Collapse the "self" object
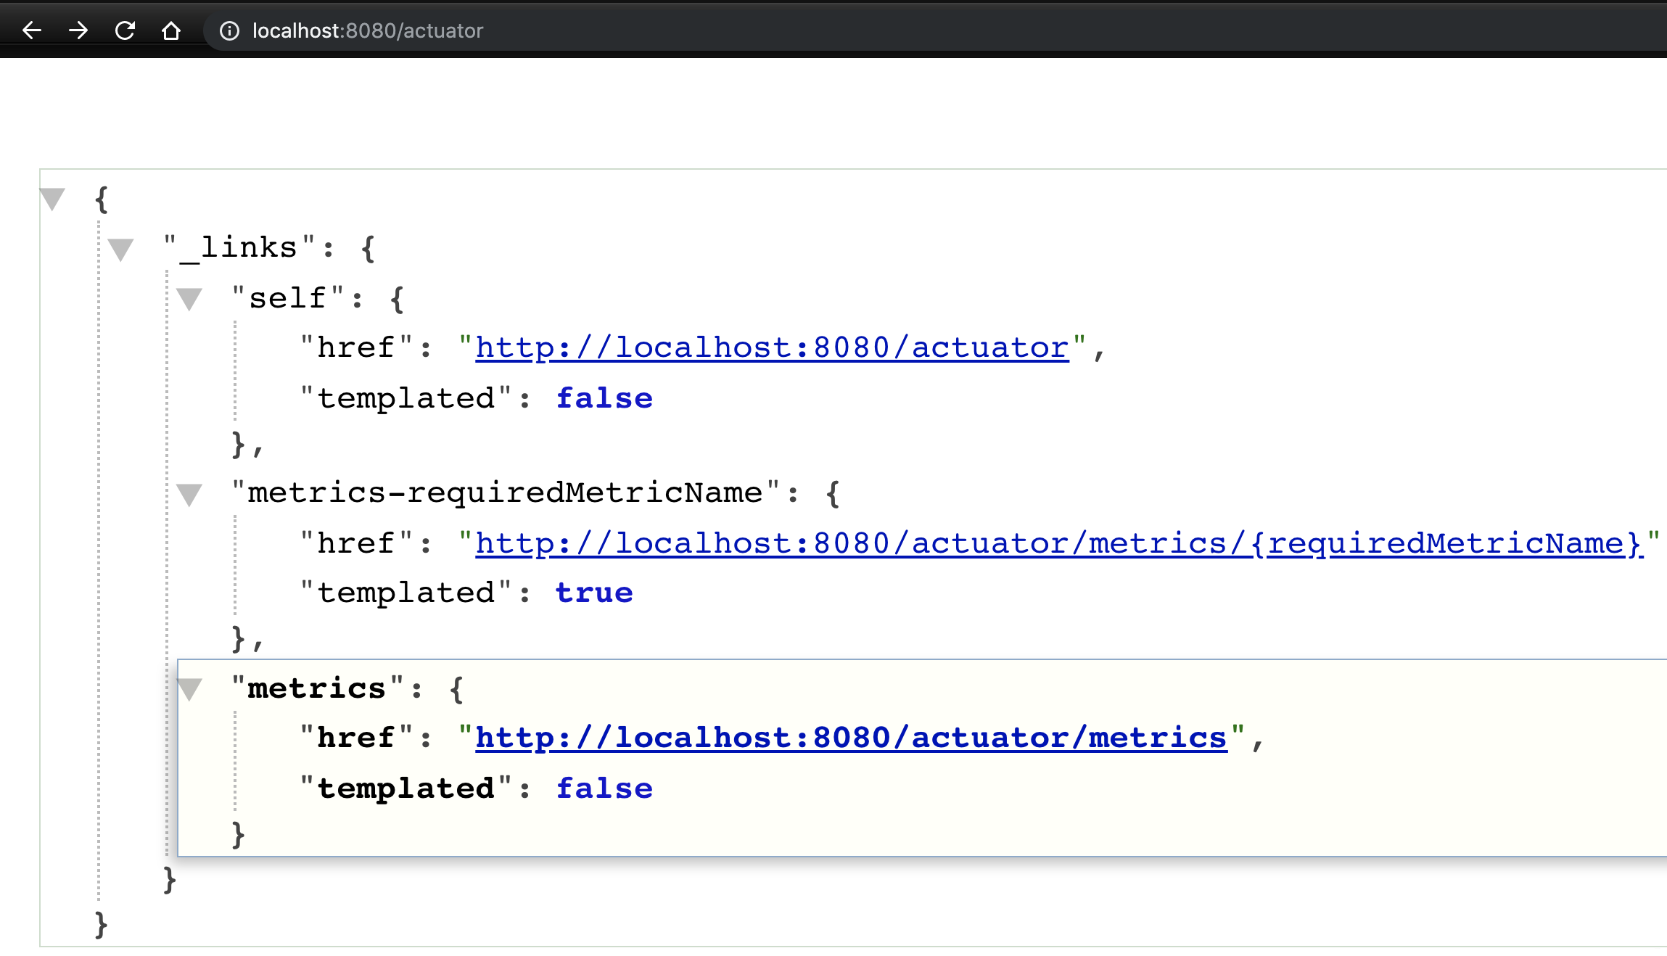Viewport: 1667px width, 956px height. (189, 299)
